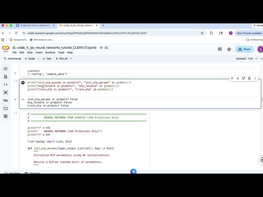Open the Run all options dropdown
This screenshot has width=263, height=197.
[x=71, y=59]
